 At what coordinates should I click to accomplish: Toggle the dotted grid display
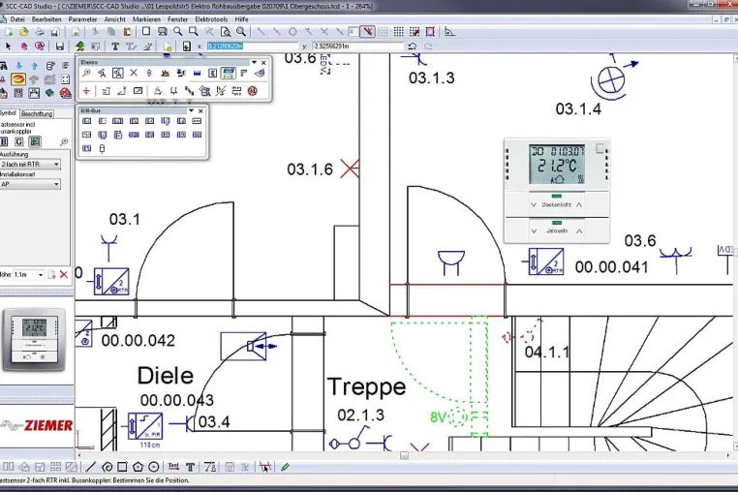click(x=384, y=32)
